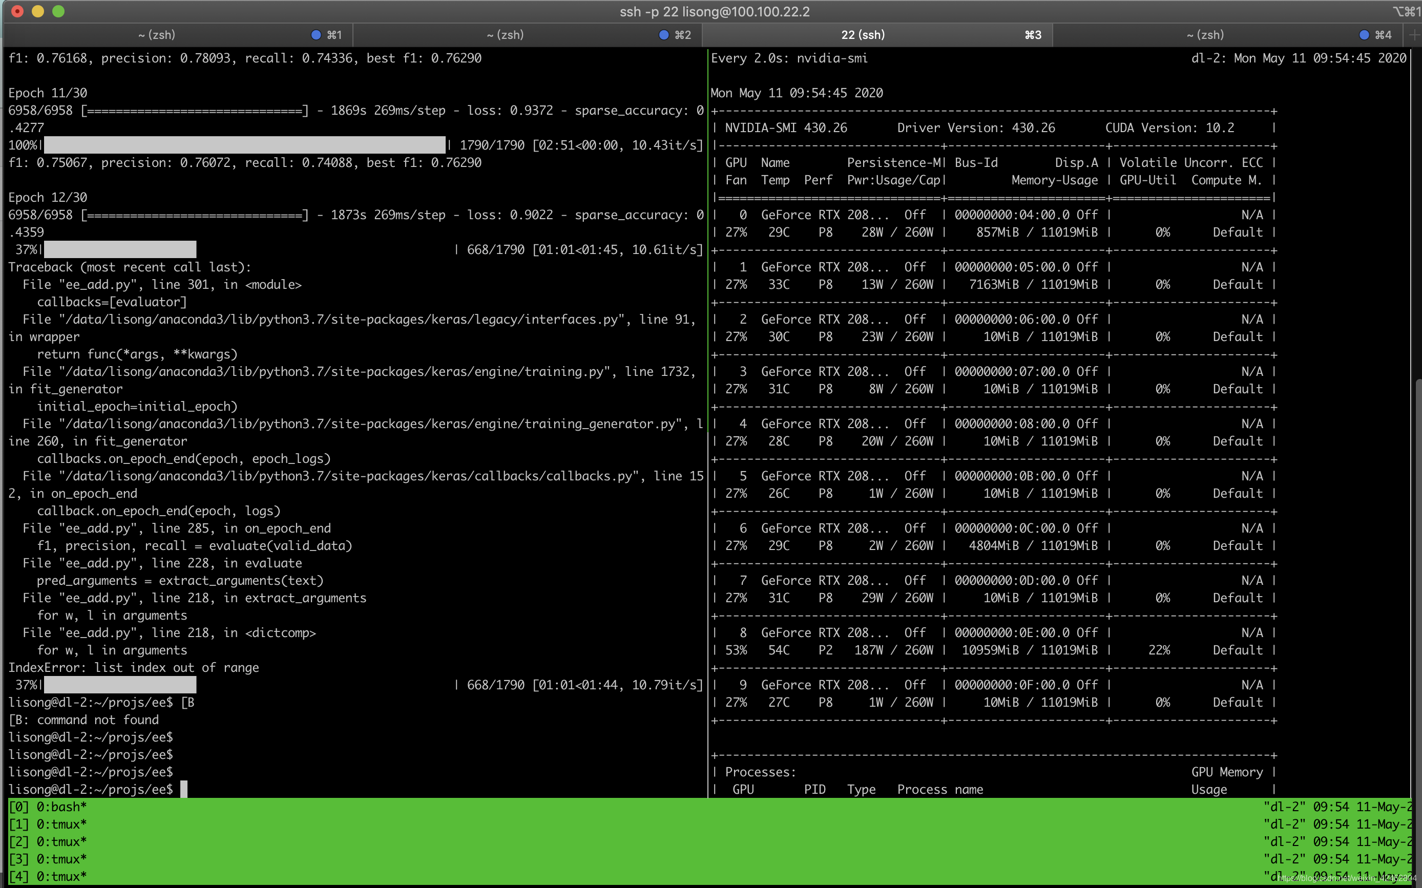
Task: Select tmux status row [2] 0:tmux*
Action: pos(48,841)
